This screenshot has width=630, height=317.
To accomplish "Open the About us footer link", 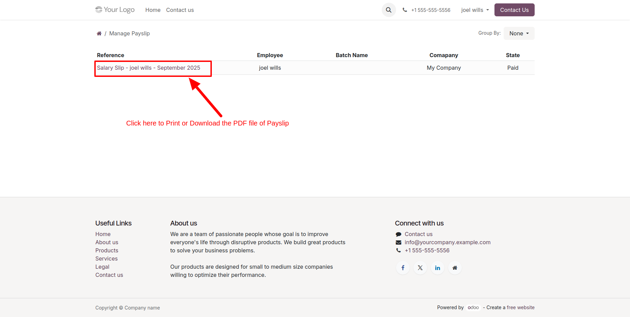I will (x=107, y=242).
